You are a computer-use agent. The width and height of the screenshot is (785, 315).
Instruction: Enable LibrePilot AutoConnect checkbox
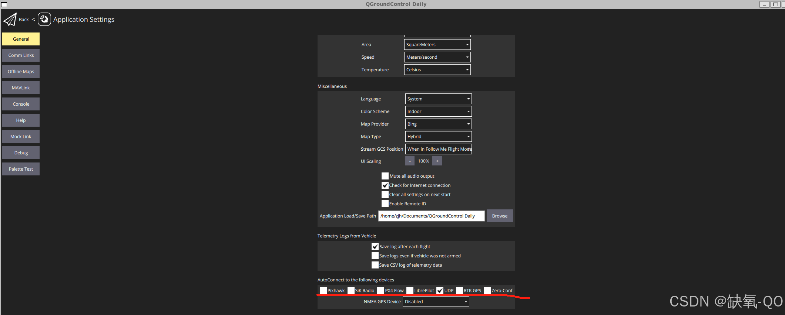pos(410,291)
